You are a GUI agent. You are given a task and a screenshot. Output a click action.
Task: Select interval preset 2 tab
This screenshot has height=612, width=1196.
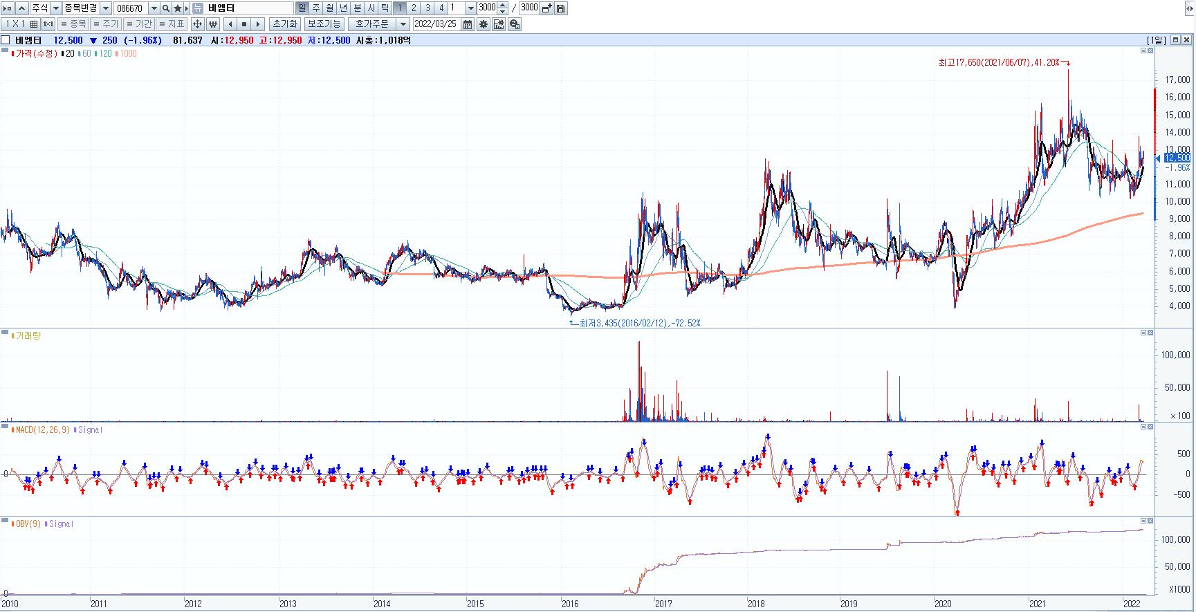[414, 8]
